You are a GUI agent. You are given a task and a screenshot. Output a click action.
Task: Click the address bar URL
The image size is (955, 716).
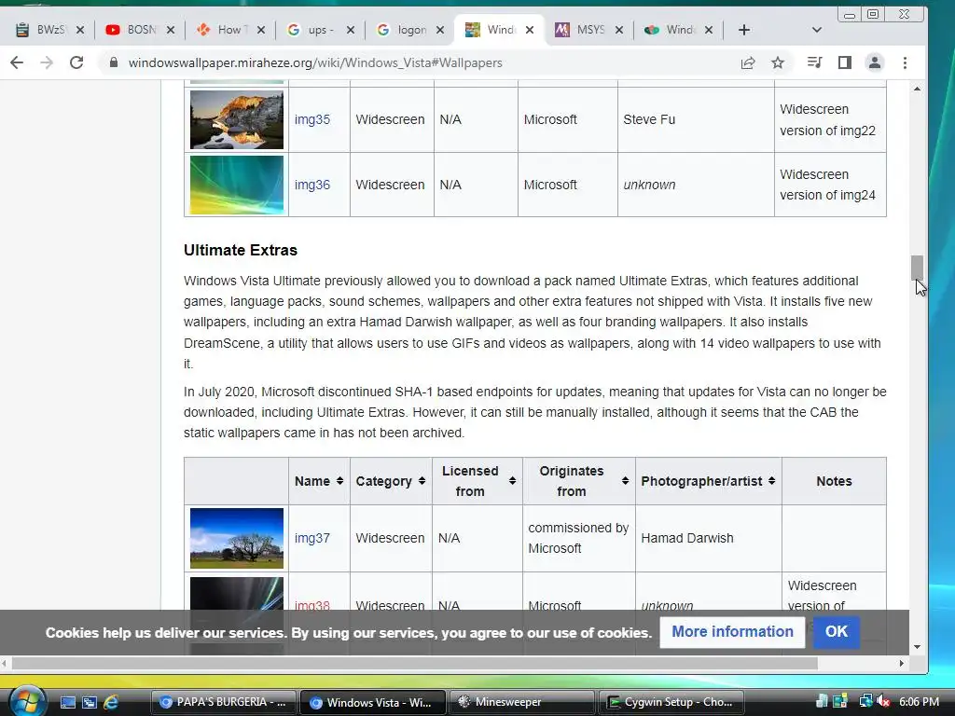point(315,62)
